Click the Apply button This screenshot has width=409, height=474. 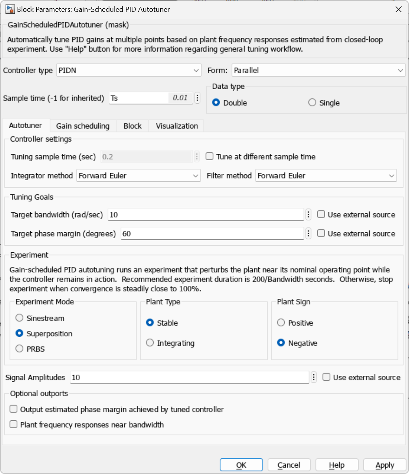coord(385,465)
